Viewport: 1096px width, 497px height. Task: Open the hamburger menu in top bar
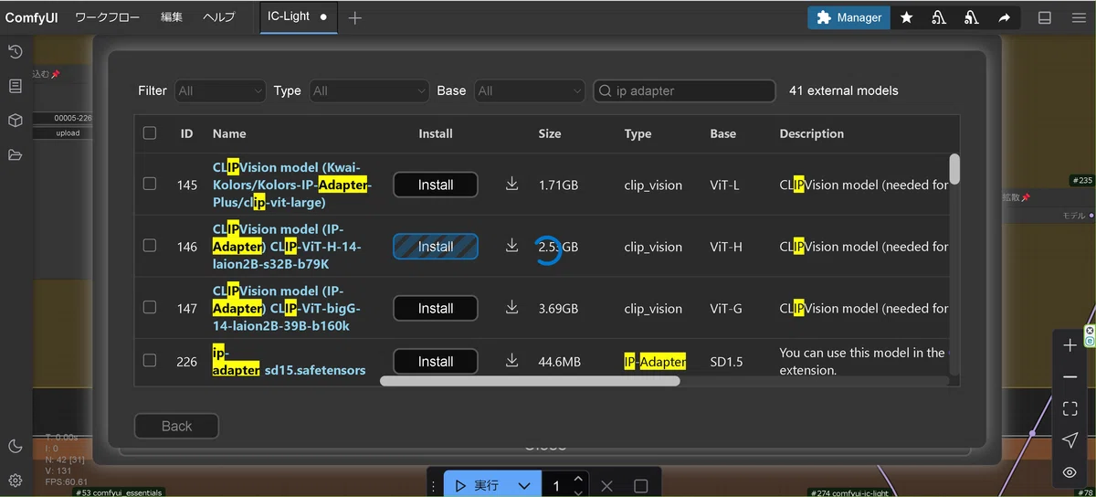1077,17
